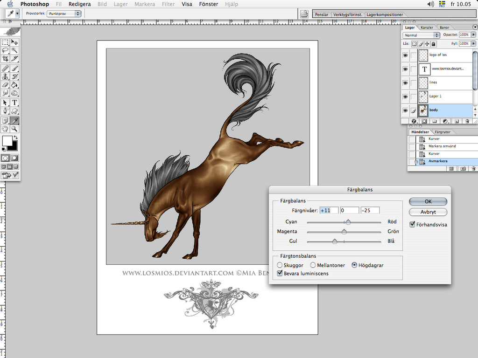Select the Pen tool
Image resolution: width=478 pixels, height=358 pixels.
pos(5,111)
